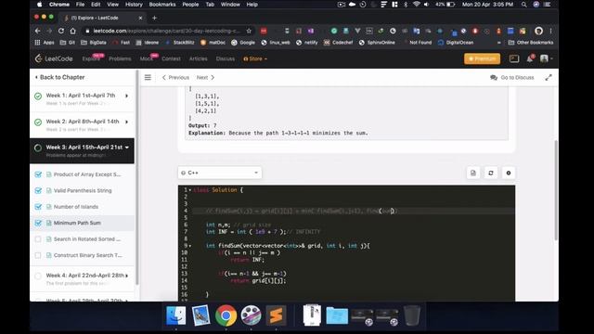This screenshot has width=594, height=334.
Task: Open the Store dropdown in navbar
Action: click(255, 58)
